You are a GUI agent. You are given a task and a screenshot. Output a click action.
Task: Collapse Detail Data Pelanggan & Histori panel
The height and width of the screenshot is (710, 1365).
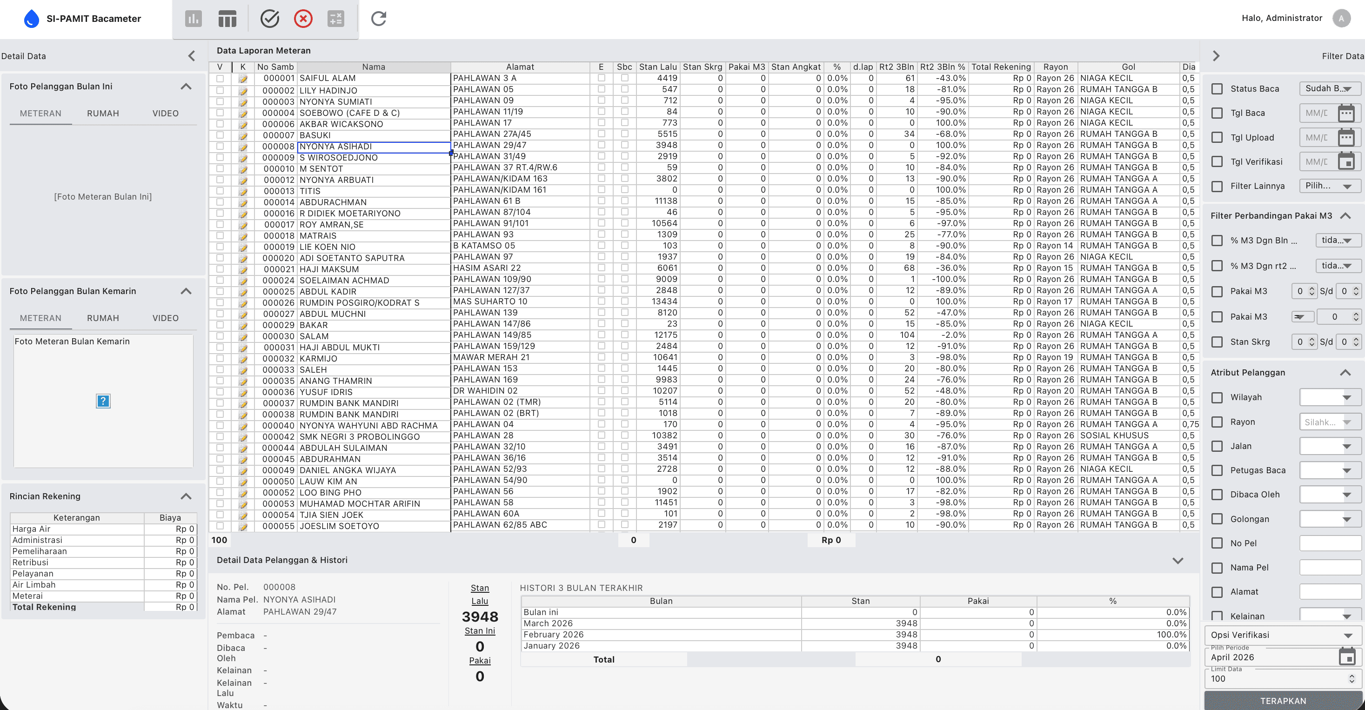1178,560
